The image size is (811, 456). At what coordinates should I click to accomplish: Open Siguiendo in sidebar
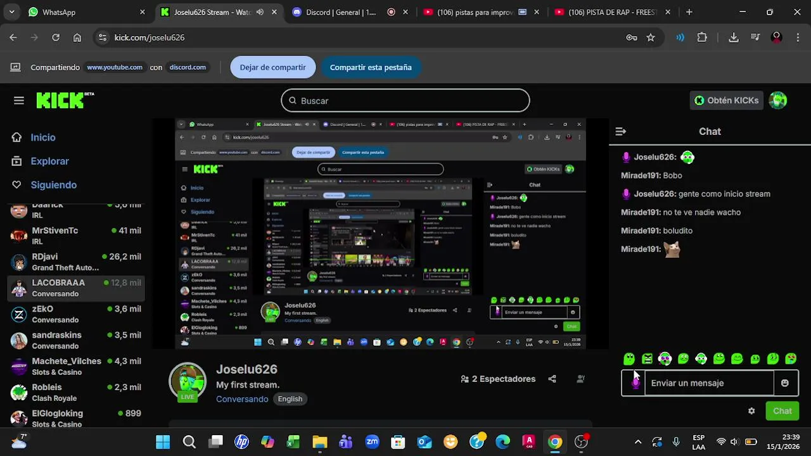(x=54, y=185)
